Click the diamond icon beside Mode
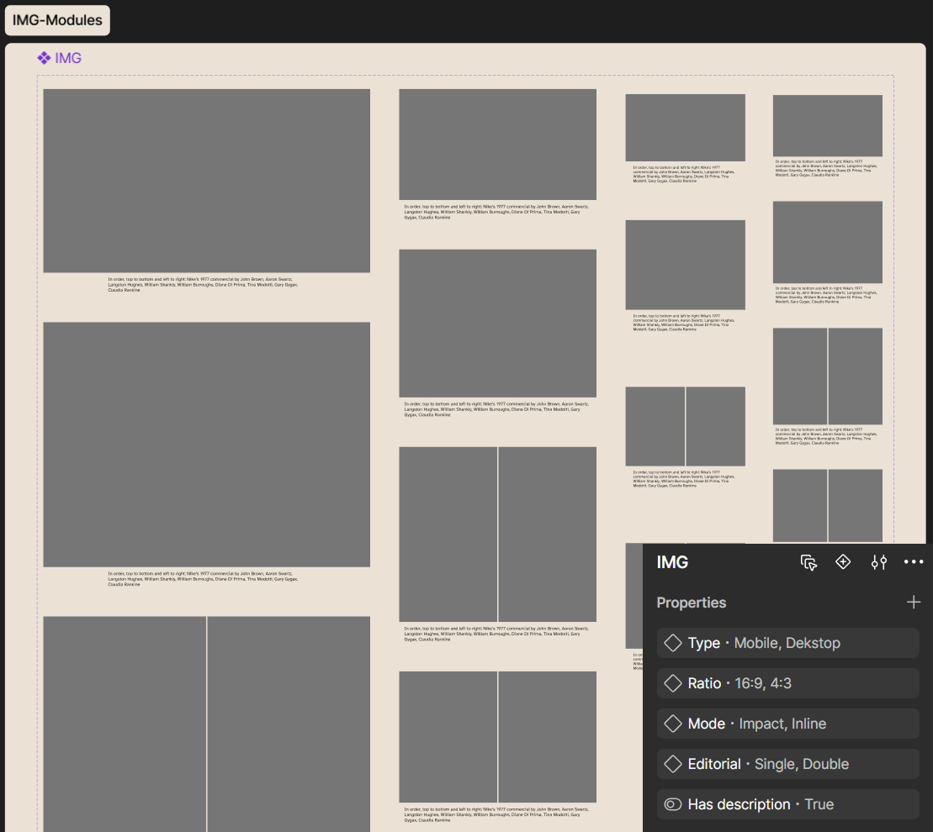The image size is (933, 832). [x=673, y=724]
